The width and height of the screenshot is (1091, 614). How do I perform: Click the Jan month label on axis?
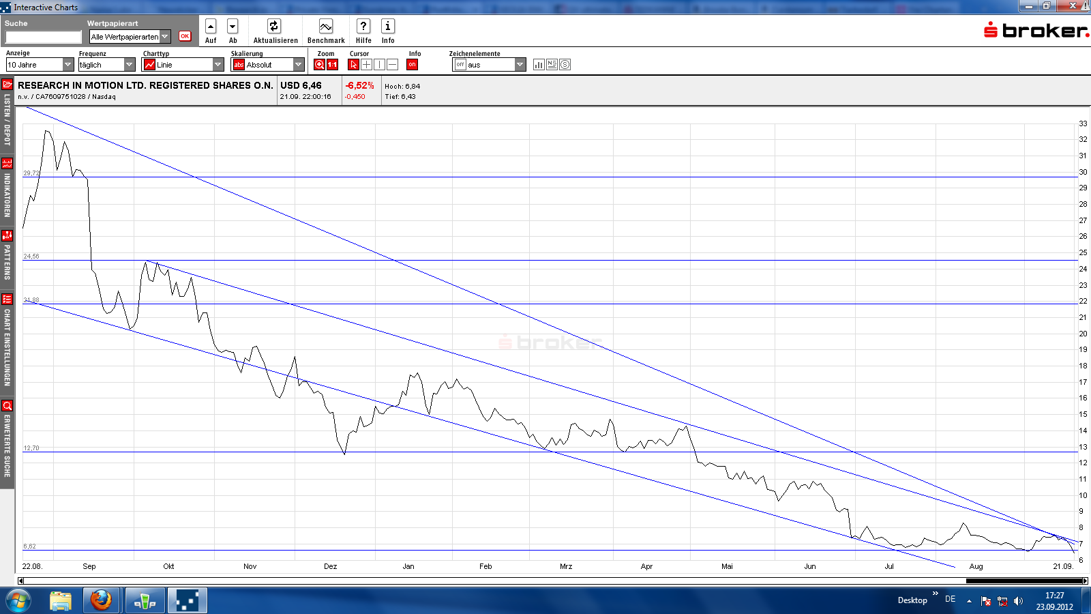(408, 566)
